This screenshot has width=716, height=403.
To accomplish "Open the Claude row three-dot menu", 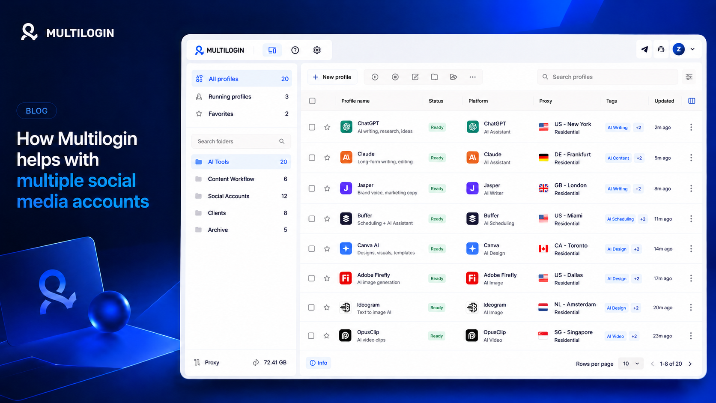I will (691, 158).
